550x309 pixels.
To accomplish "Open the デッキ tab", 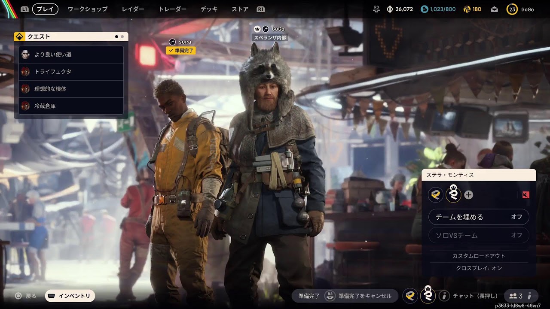I will [x=209, y=9].
